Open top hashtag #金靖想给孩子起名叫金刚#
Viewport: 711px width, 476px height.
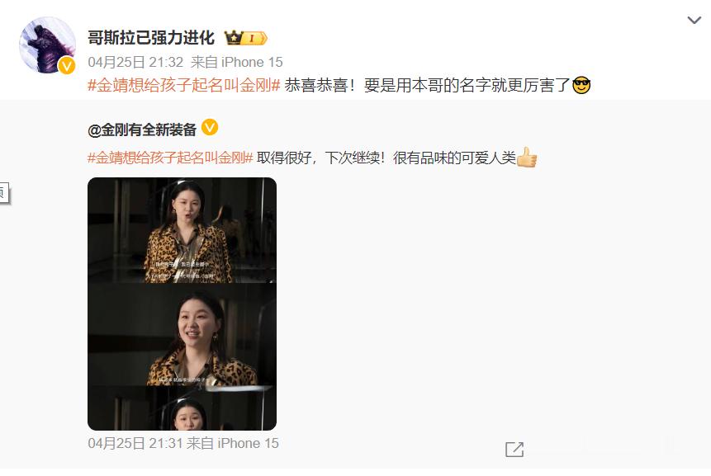click(x=184, y=85)
